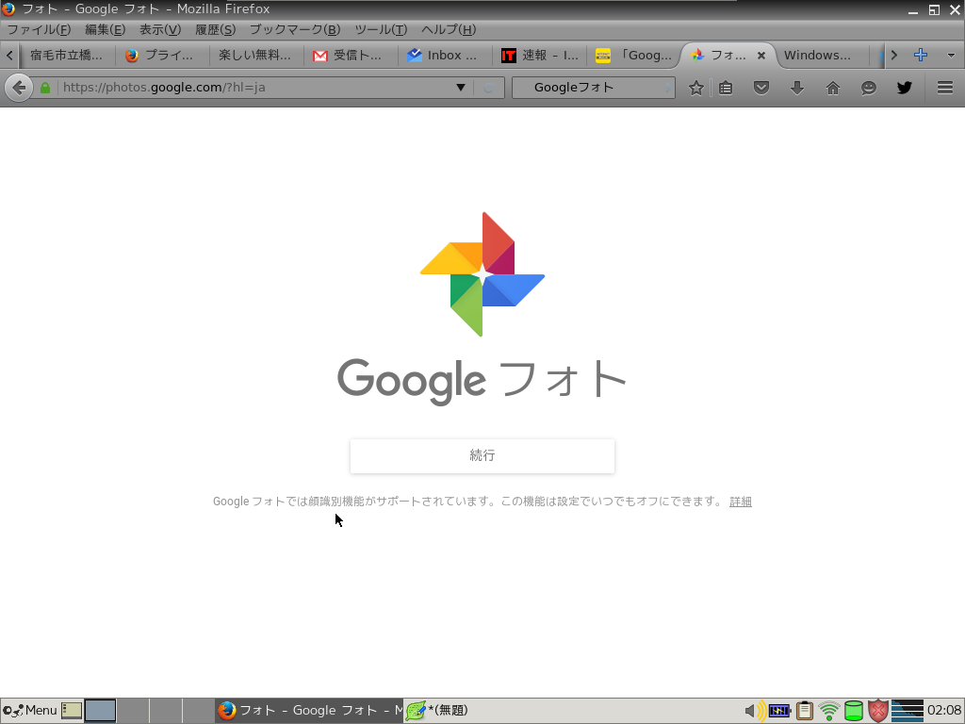965x724 pixels.
Task: Switch to the 楽しい無料 tab
Action: 254,56
